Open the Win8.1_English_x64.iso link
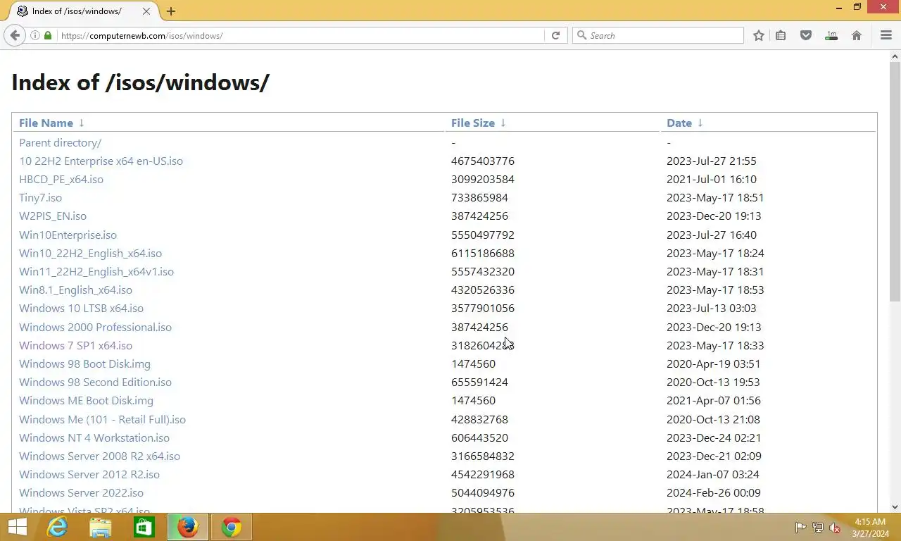Viewport: 901px width, 541px height. (75, 290)
